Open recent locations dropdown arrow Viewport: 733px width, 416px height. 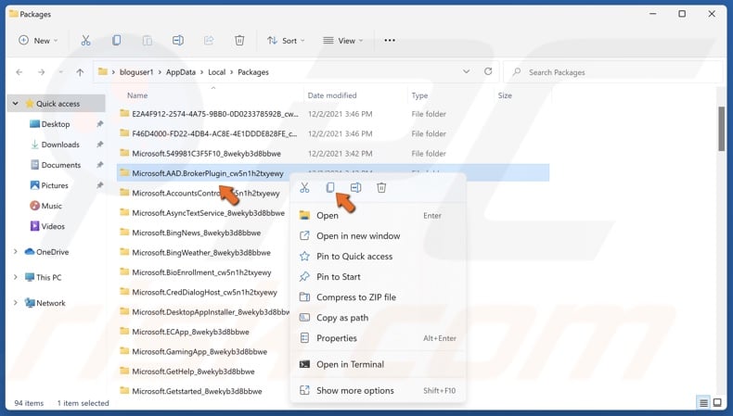(x=60, y=72)
